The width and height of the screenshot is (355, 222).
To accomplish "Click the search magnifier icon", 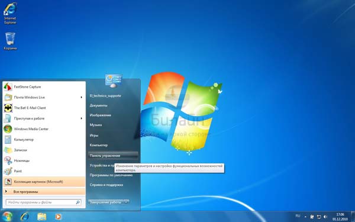I will (x=78, y=202).
